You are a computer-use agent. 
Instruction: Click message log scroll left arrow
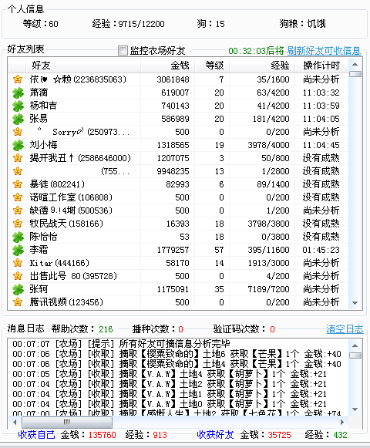pyautogui.click(x=15, y=422)
